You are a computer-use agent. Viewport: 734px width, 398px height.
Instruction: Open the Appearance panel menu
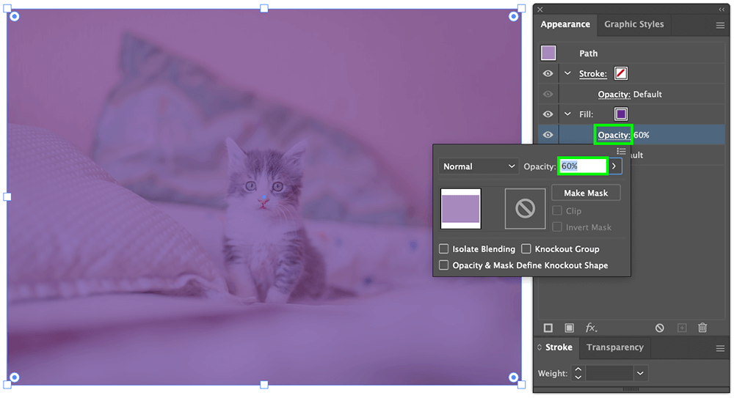720,26
